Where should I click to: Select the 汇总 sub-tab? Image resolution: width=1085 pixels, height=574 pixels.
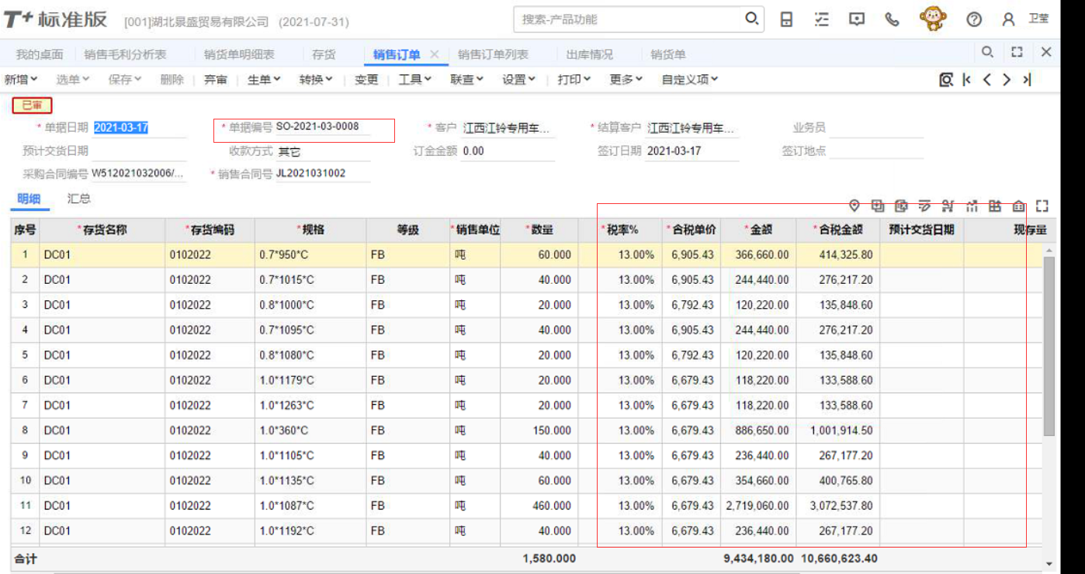[x=79, y=199]
